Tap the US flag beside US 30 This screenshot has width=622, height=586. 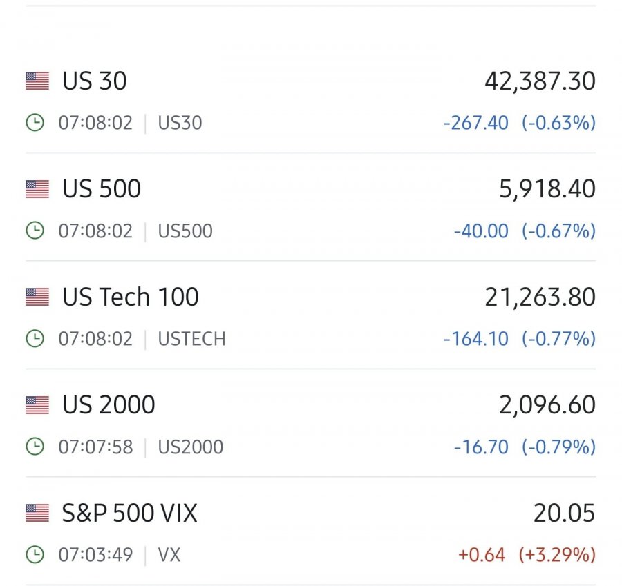point(37,81)
